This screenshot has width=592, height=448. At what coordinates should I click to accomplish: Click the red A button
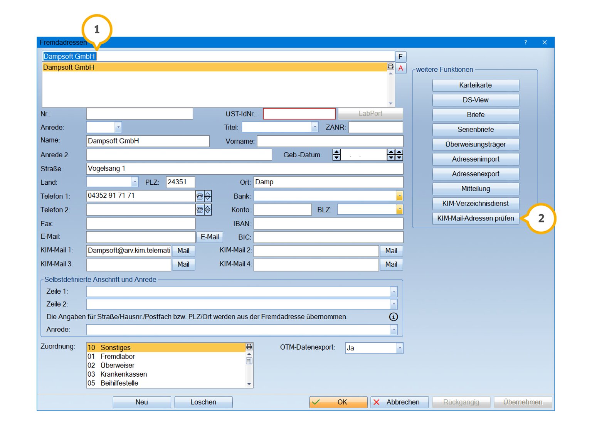click(x=400, y=68)
